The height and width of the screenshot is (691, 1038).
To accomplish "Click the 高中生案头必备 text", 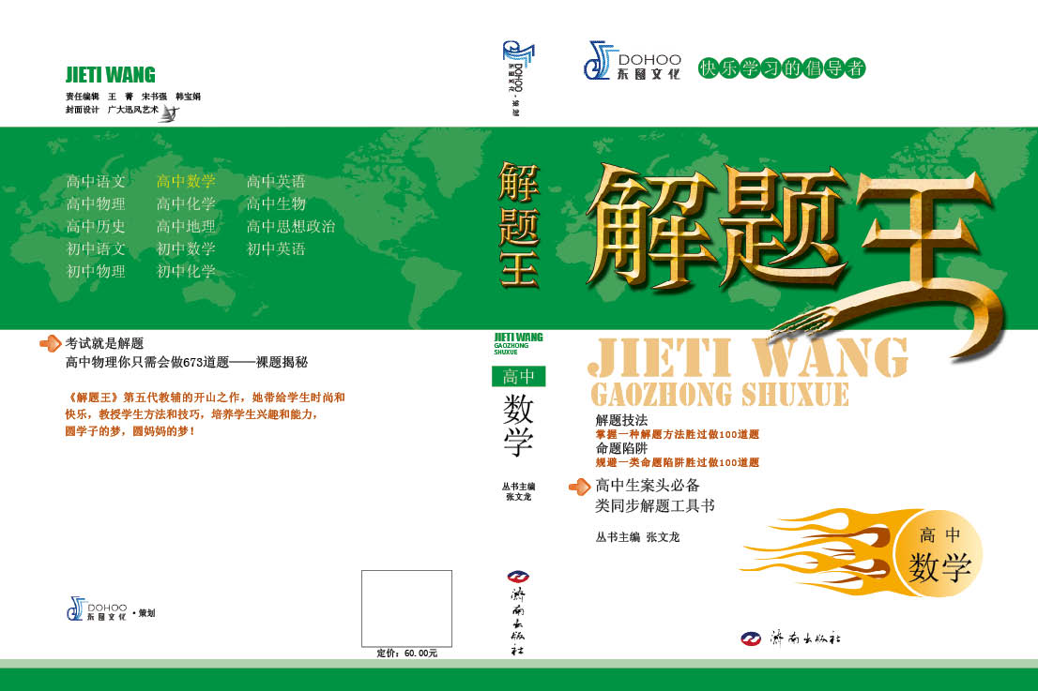I will tap(648, 486).
